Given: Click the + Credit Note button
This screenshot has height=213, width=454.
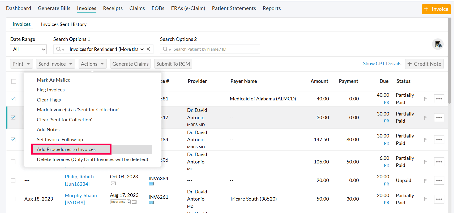Looking at the screenshot, I should click(x=424, y=64).
